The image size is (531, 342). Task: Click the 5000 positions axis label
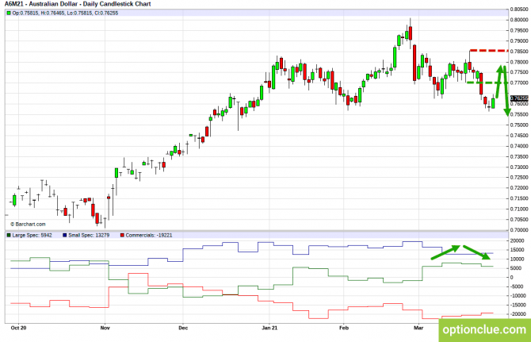tap(516, 268)
